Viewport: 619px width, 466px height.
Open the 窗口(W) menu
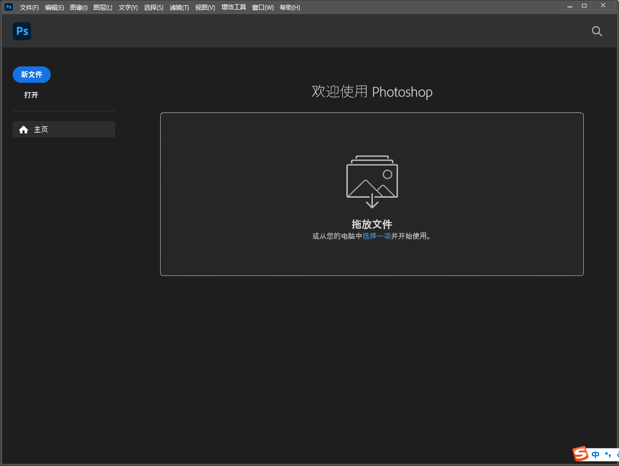[262, 7]
